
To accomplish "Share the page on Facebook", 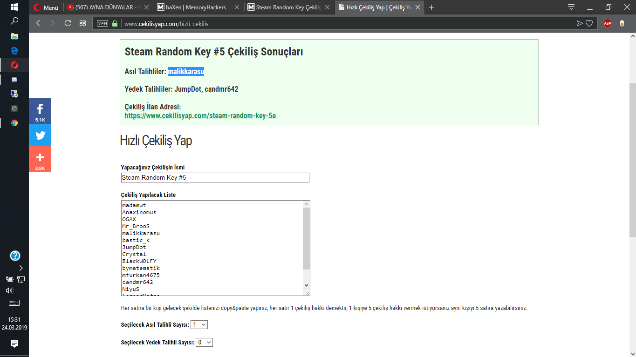I will coord(40,111).
